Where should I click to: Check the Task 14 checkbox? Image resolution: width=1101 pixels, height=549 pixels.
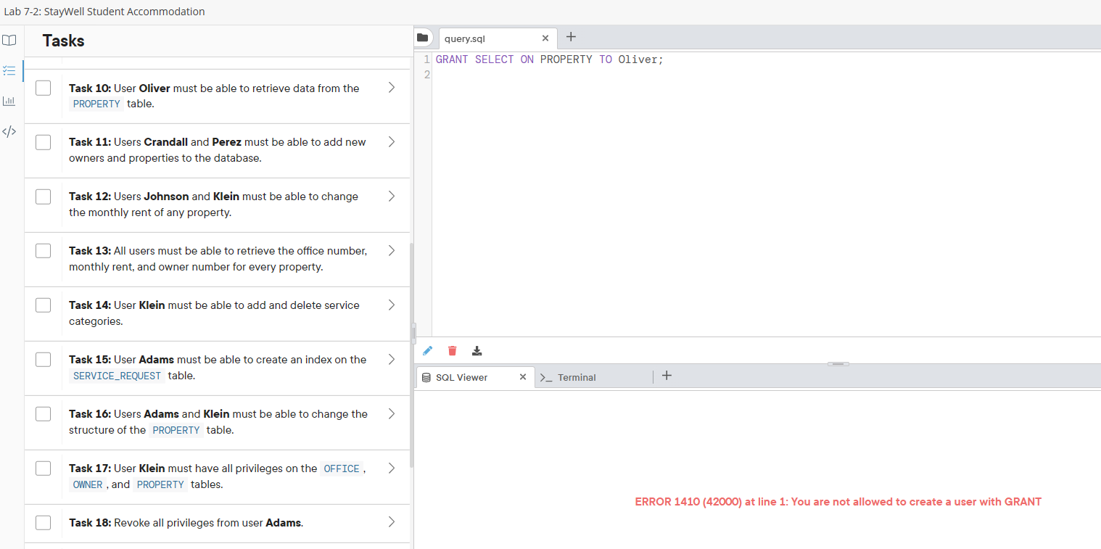pos(44,305)
